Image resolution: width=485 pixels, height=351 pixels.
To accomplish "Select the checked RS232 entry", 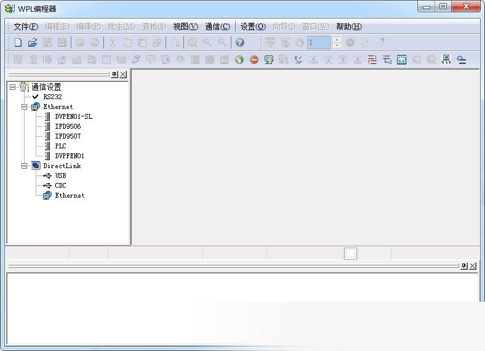I will tap(52, 97).
